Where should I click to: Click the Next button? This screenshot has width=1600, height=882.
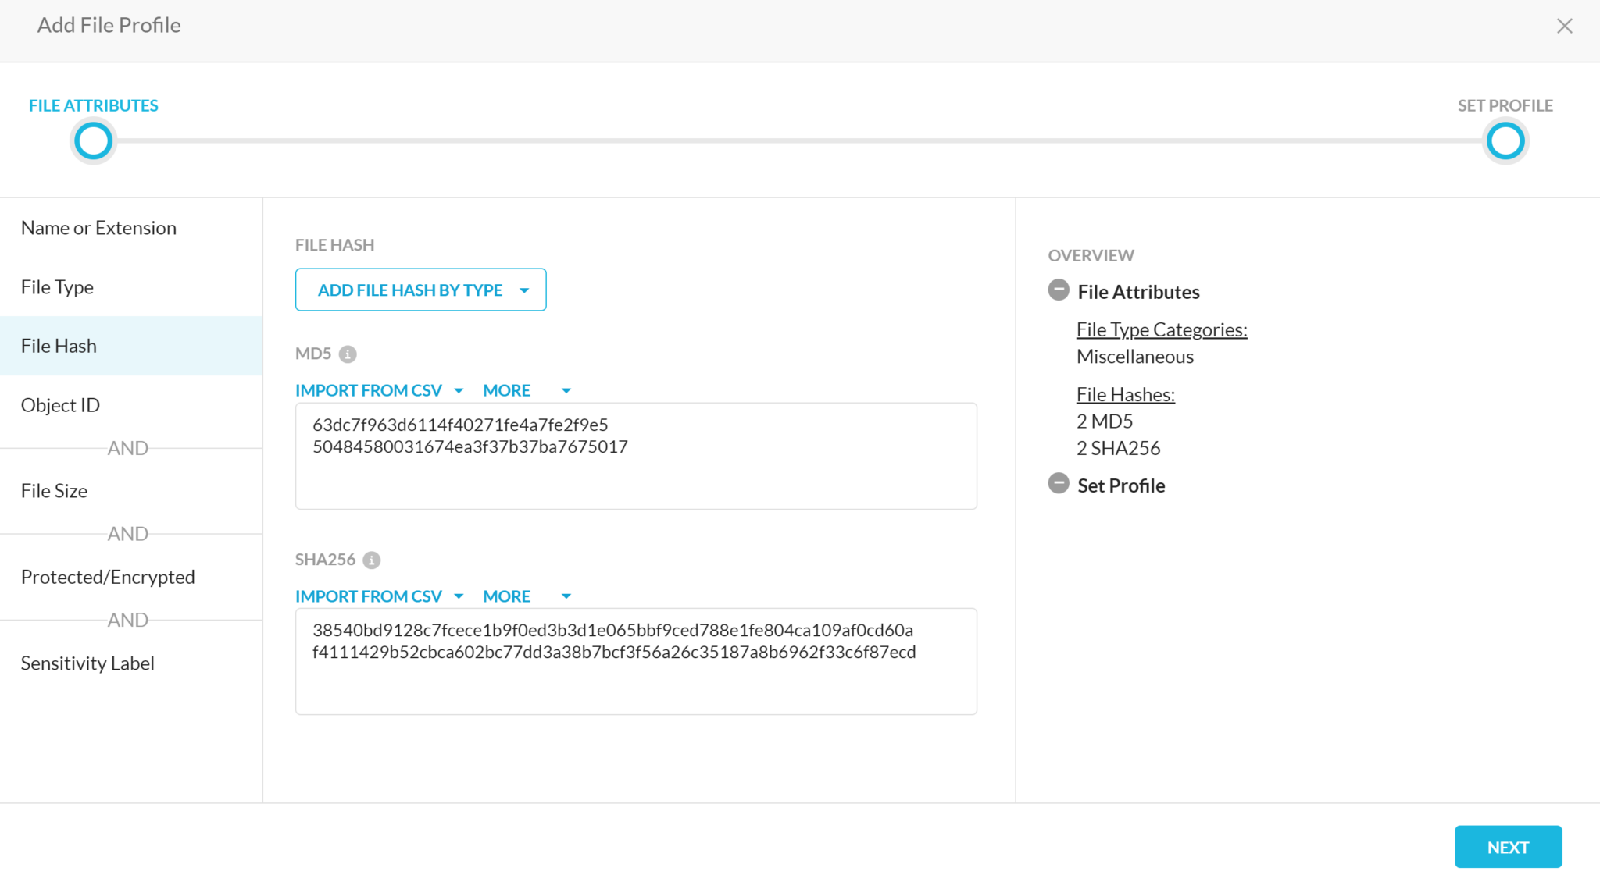tap(1507, 847)
